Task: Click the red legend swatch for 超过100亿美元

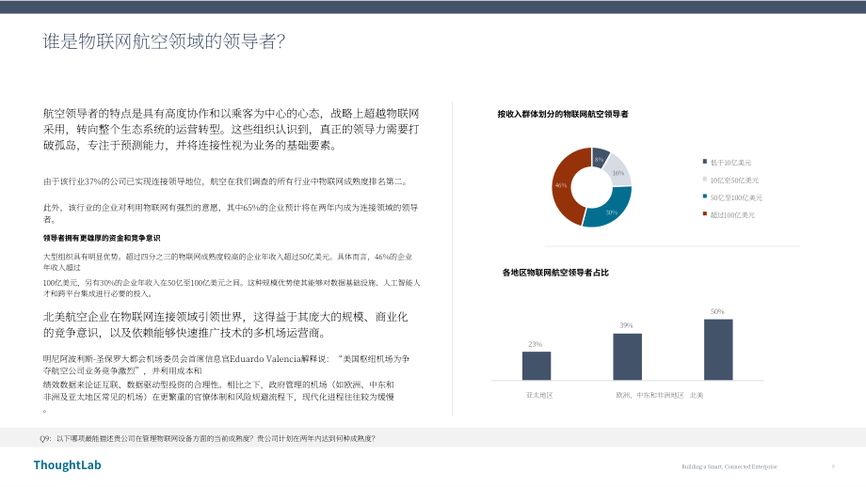Action: tap(705, 214)
